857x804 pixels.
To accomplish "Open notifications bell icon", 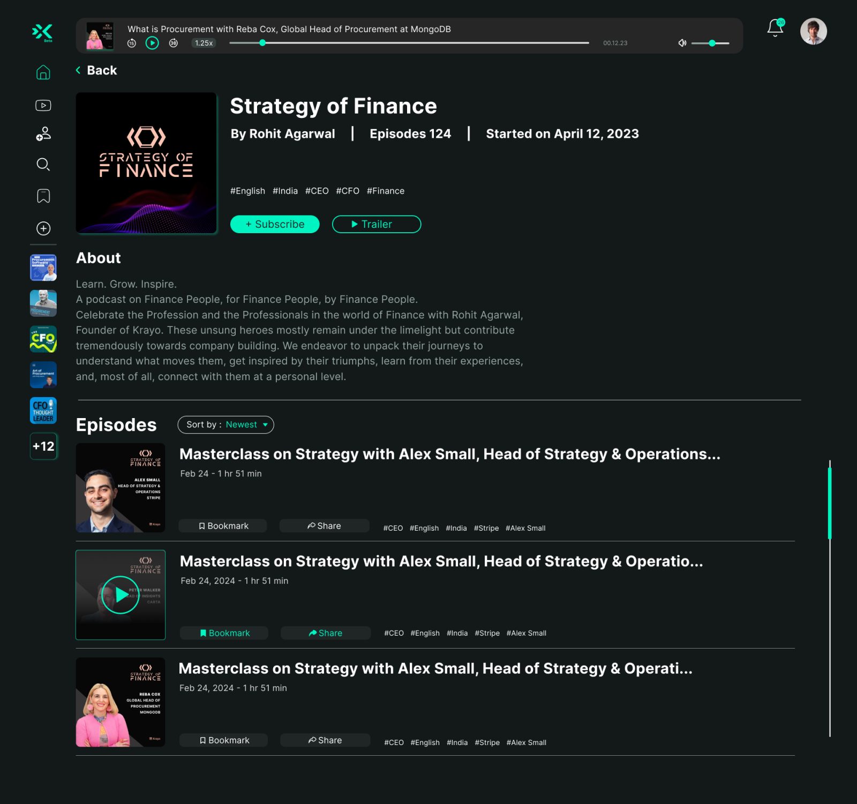I will pos(775,28).
